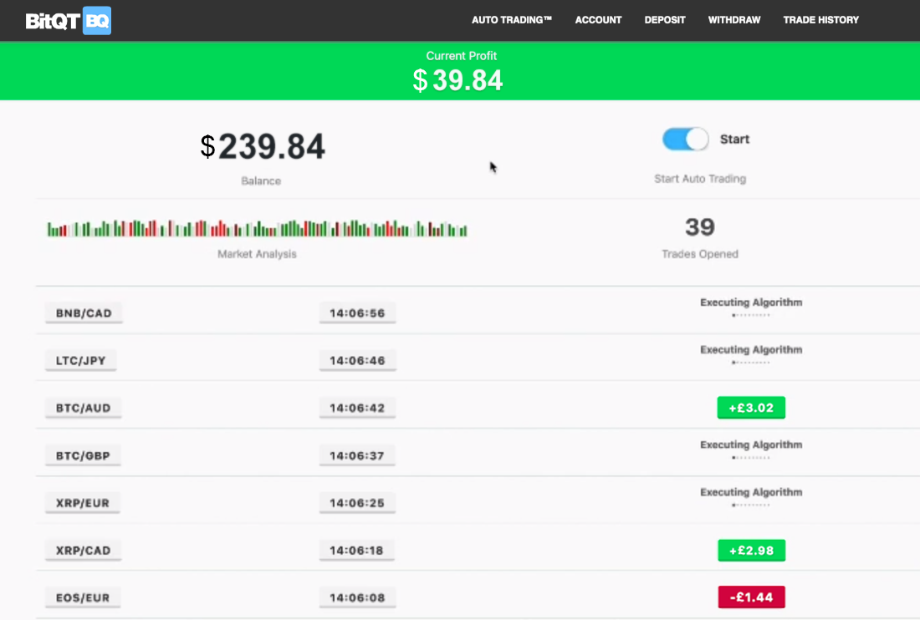Click the red -£1.44 loss badge
The height and width of the screenshot is (620, 920).
coord(751,597)
